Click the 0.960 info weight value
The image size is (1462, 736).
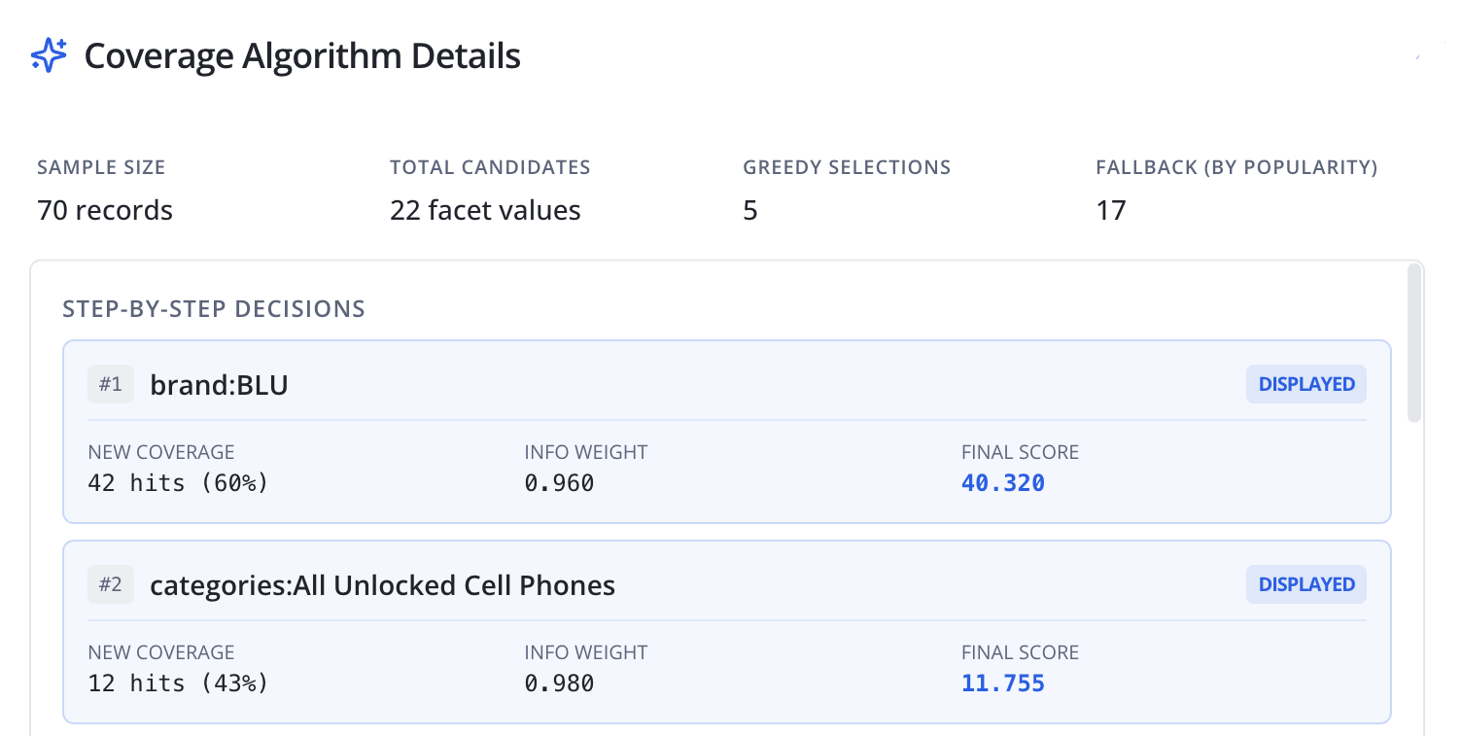559,483
